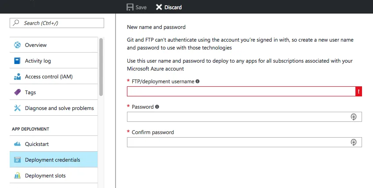Click the Access control people icon

[18, 77]
